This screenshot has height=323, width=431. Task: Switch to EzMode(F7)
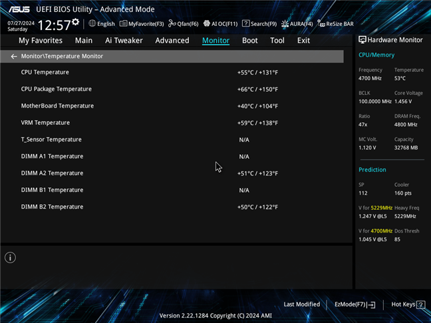[355, 304]
